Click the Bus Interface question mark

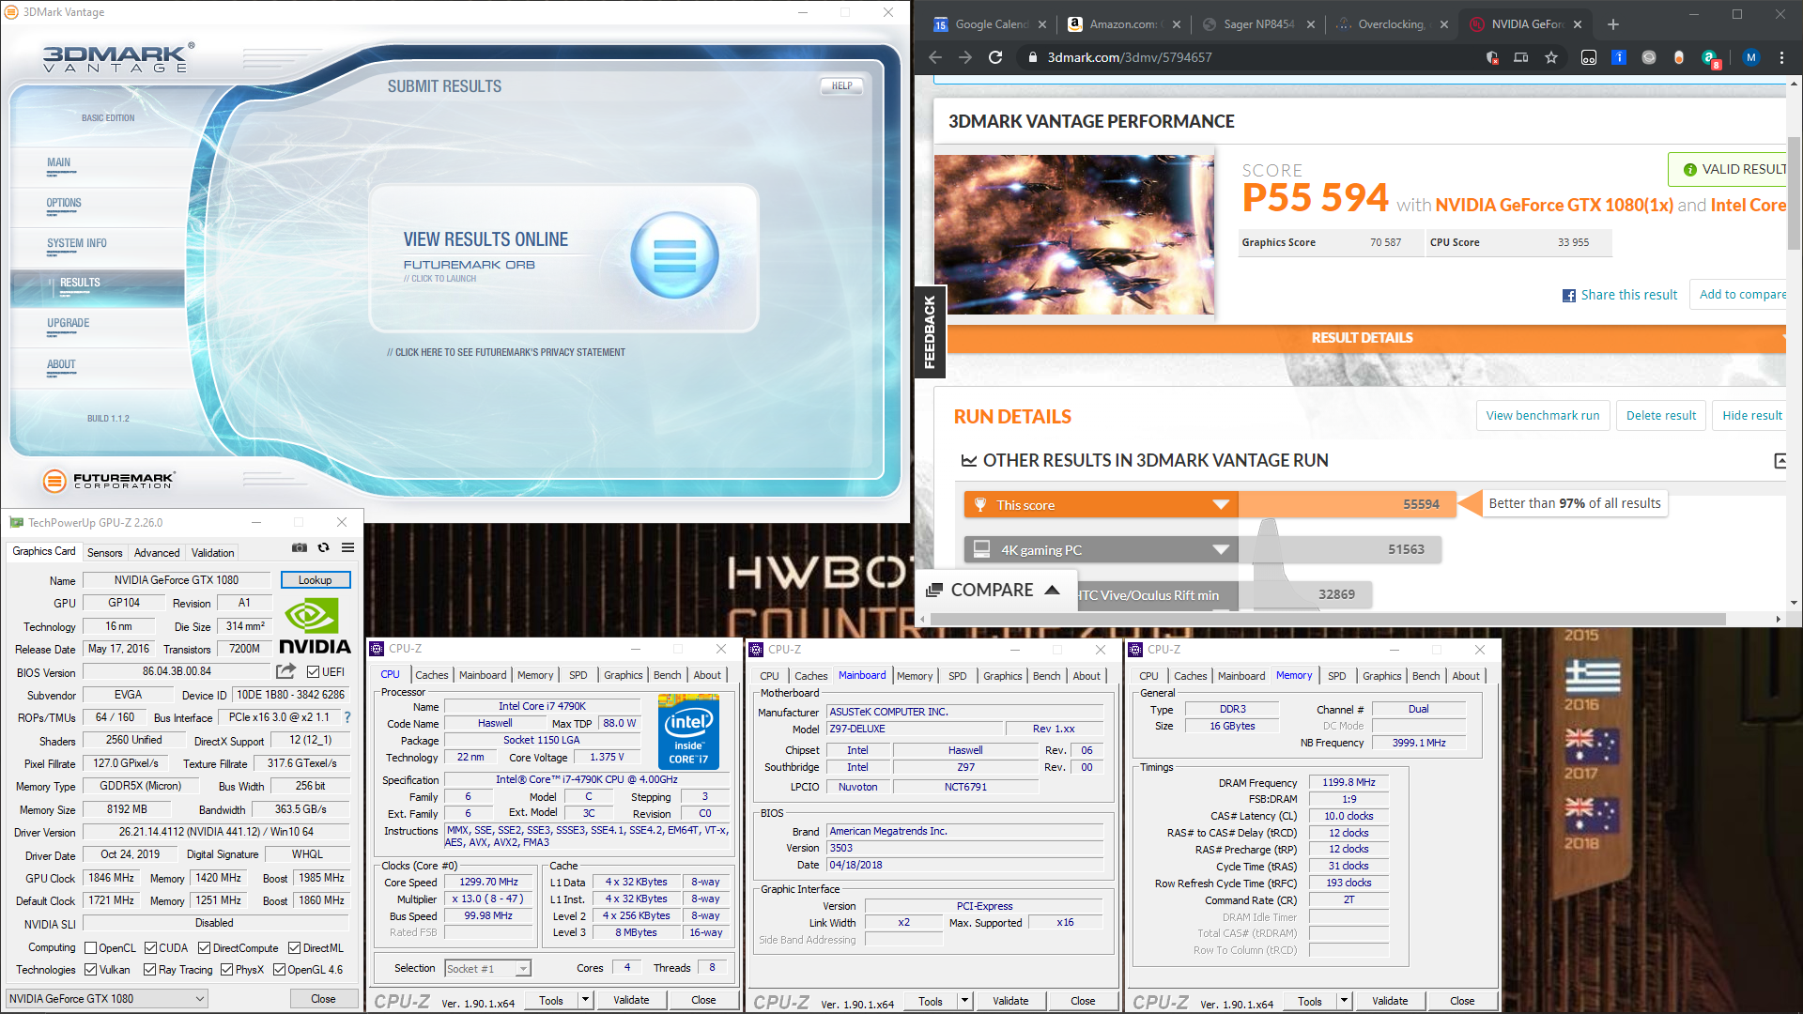coord(347,717)
